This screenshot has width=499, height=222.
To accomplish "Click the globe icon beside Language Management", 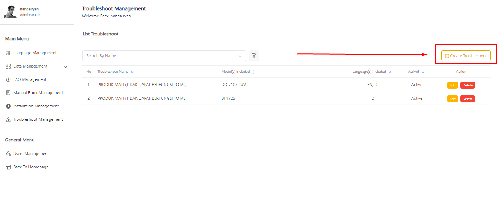I will pyautogui.click(x=8, y=53).
